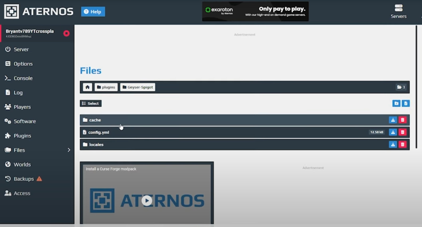Delete the cache folder
Screen dimensions: 422x227
[x=403, y=120]
